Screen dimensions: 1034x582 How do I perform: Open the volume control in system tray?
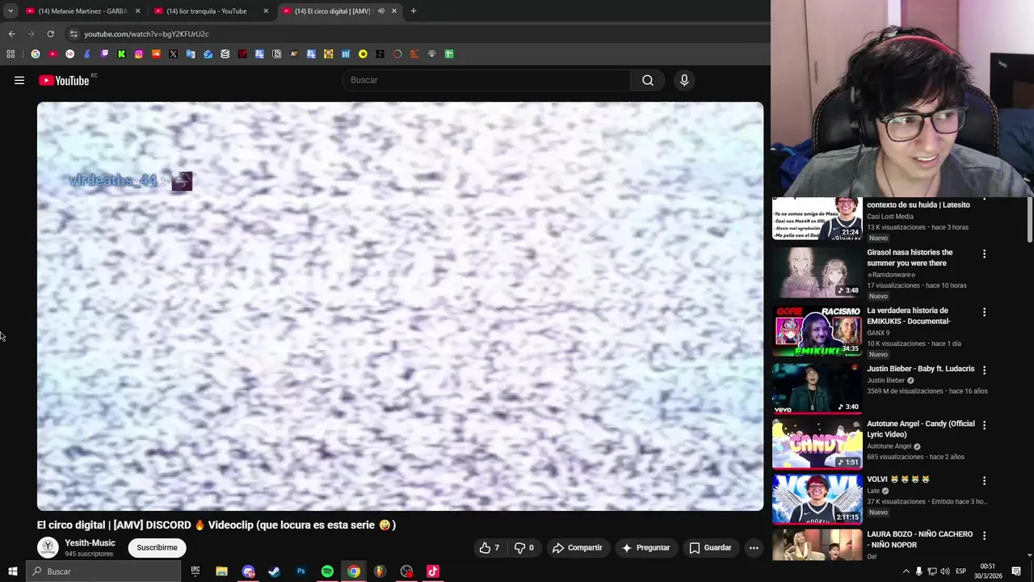tap(944, 571)
